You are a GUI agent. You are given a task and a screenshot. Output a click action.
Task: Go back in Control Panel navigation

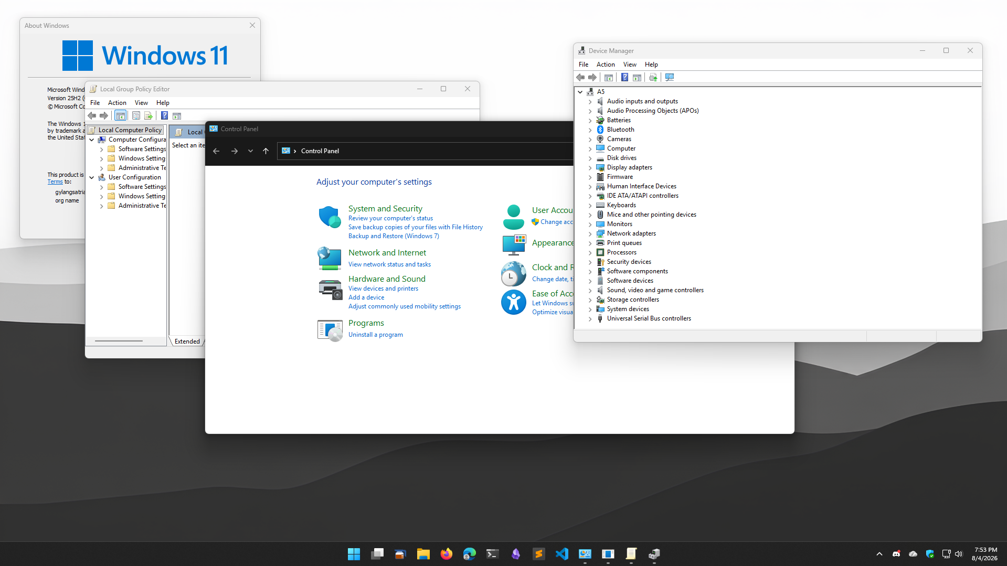(216, 151)
